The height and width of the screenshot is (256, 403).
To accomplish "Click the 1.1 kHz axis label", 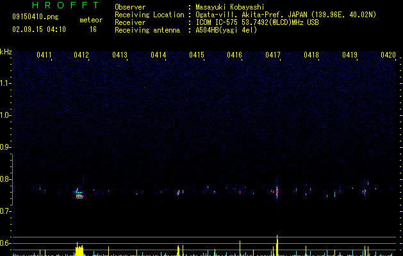I will coord(6,83).
